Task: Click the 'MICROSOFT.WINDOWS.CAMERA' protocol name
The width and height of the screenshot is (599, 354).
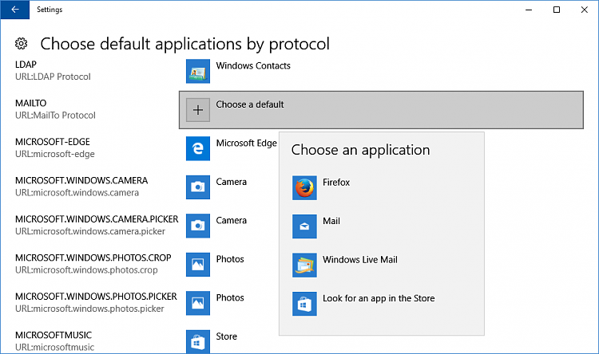Action: 81,180
